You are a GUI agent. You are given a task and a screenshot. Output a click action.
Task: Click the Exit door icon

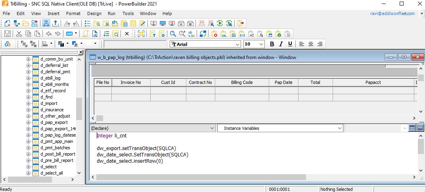point(241,23)
